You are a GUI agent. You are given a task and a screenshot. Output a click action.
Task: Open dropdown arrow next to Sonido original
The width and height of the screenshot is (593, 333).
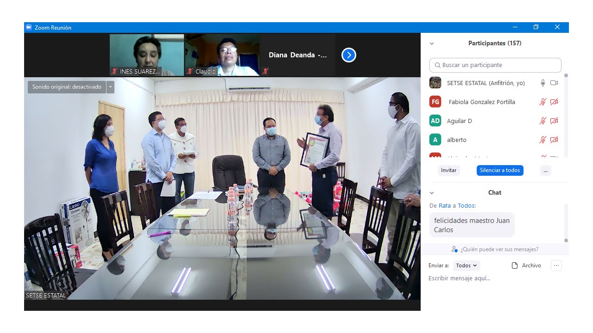tap(110, 87)
